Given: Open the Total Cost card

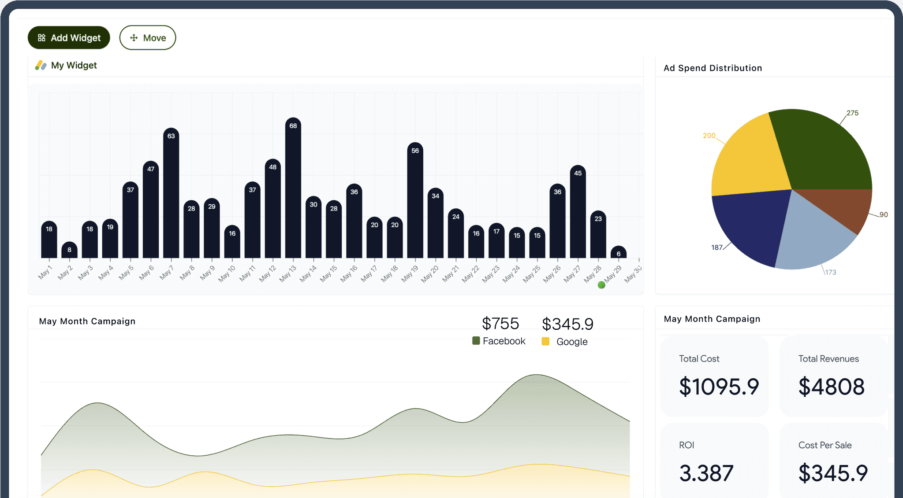Looking at the screenshot, I should coord(715,376).
